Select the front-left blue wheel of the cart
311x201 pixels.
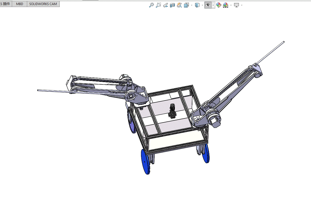click(x=145, y=162)
